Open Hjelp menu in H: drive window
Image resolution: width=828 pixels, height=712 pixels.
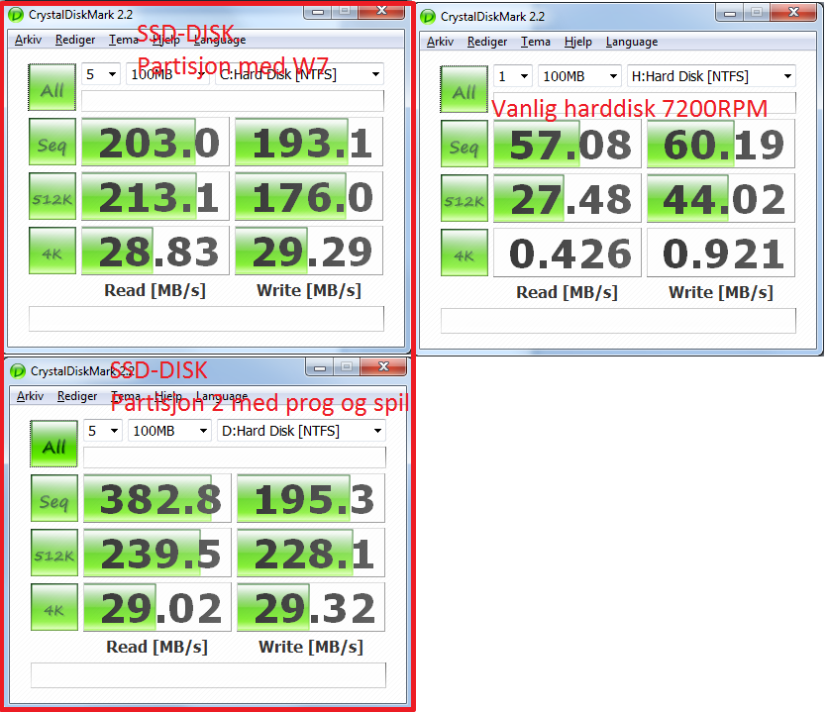tap(577, 42)
